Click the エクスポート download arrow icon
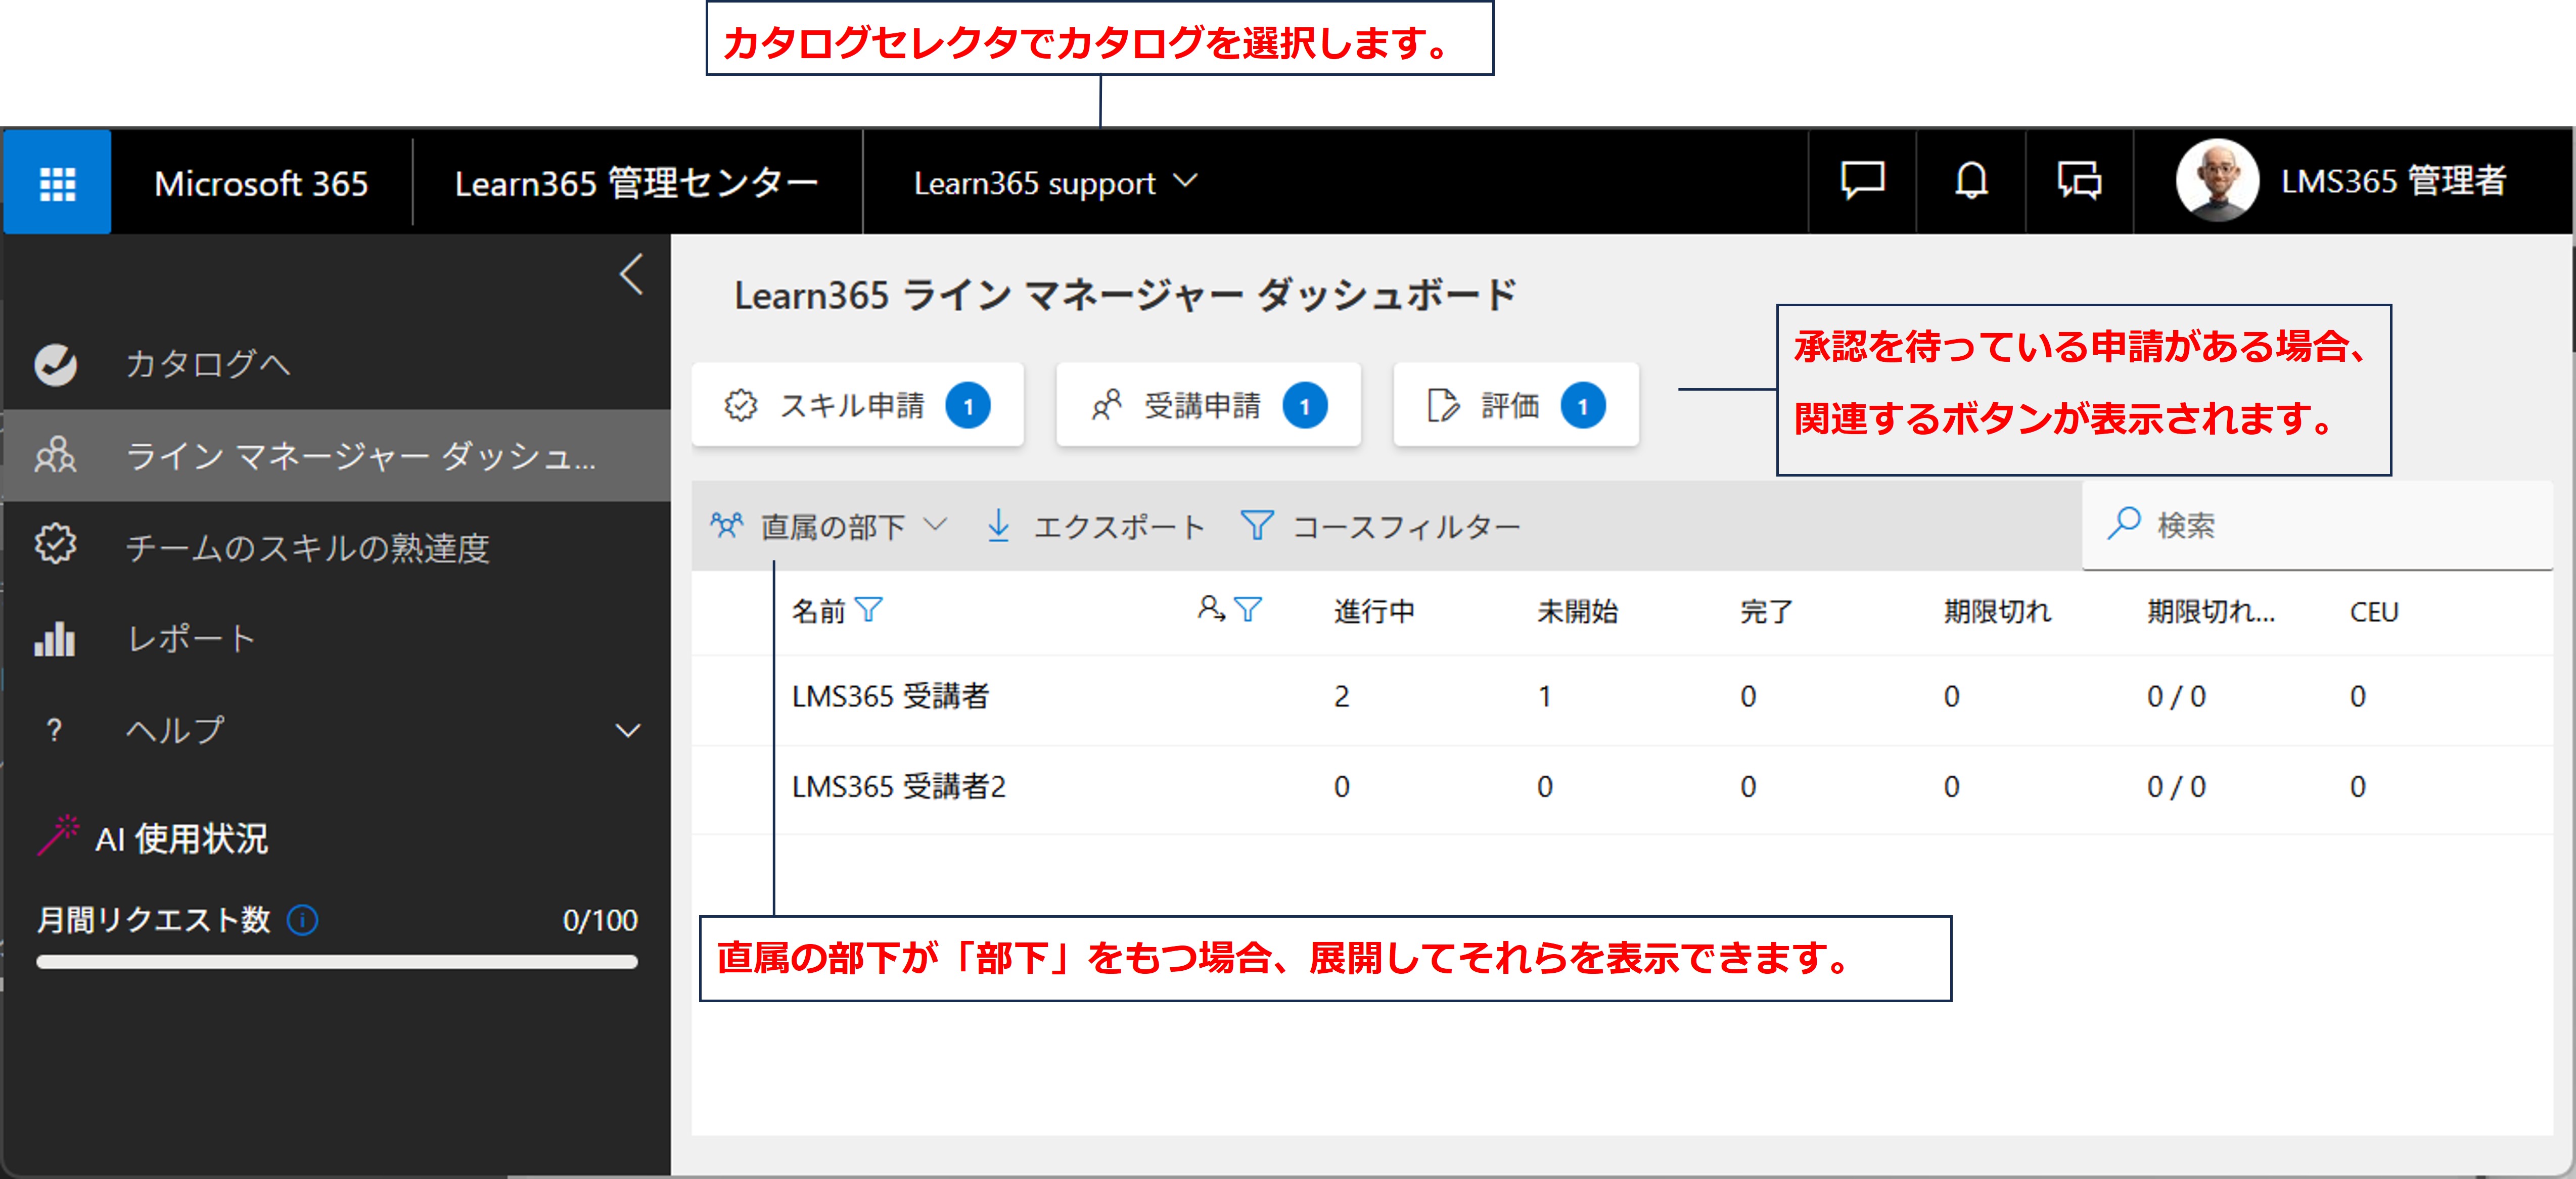 998,525
